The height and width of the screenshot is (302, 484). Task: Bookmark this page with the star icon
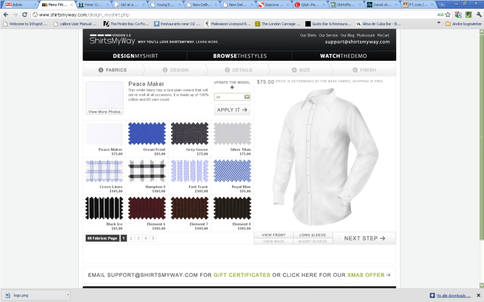point(448,14)
